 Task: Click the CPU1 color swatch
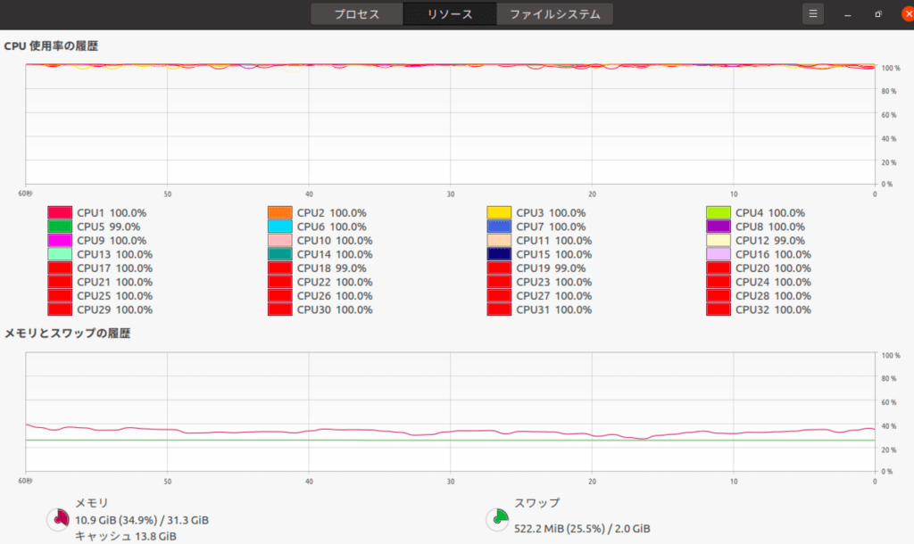pyautogui.click(x=60, y=212)
